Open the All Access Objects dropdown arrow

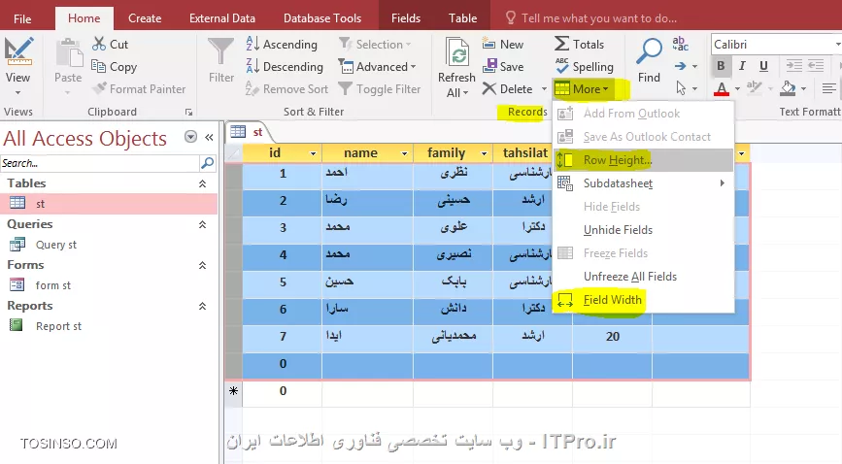tap(190, 137)
